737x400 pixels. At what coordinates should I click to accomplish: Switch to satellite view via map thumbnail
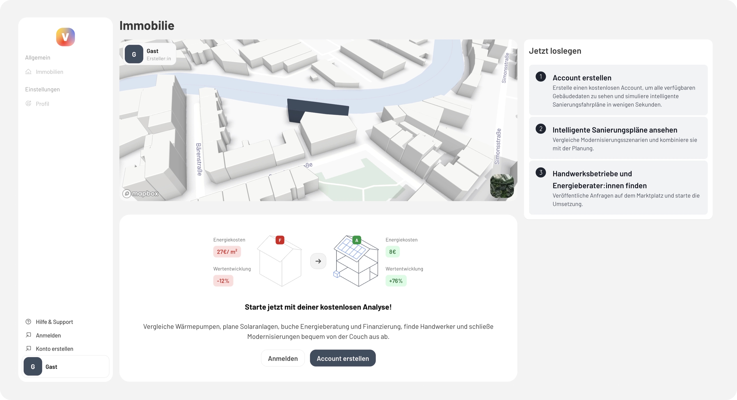click(x=502, y=186)
